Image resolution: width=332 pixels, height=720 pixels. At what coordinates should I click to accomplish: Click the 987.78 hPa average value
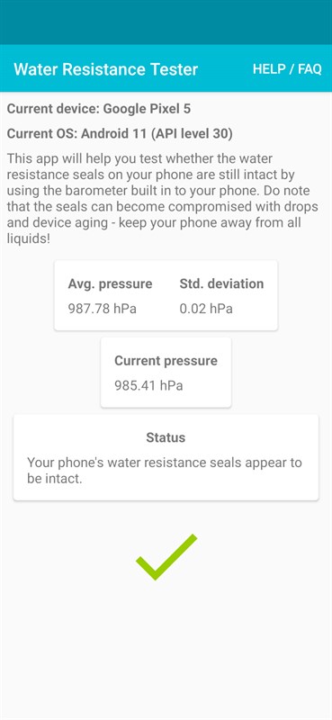click(103, 308)
